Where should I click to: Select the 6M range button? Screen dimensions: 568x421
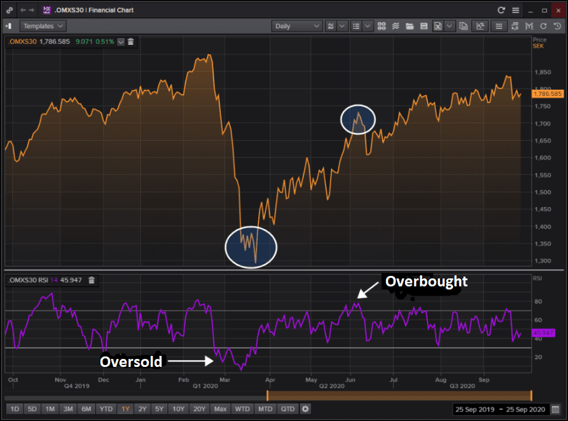tap(86, 409)
